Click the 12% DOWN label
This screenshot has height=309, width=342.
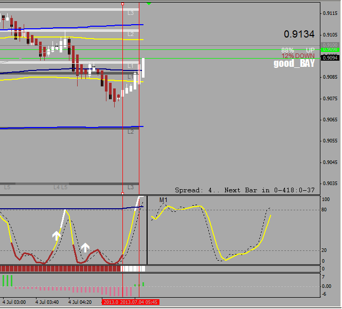click(298, 56)
